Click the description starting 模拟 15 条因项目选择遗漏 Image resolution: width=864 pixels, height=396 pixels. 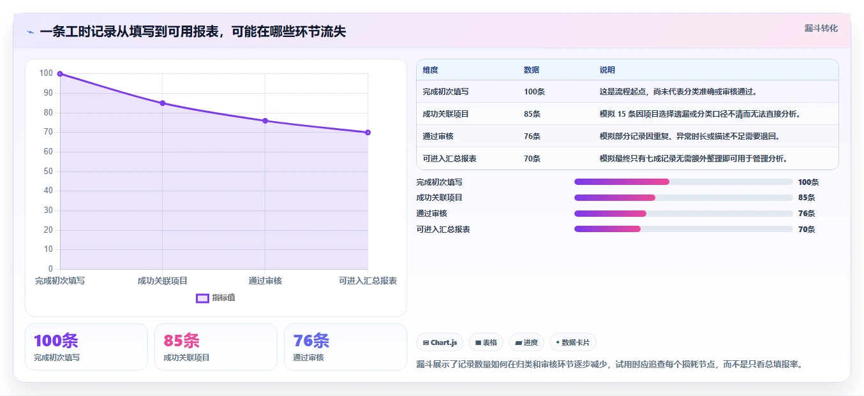point(700,114)
